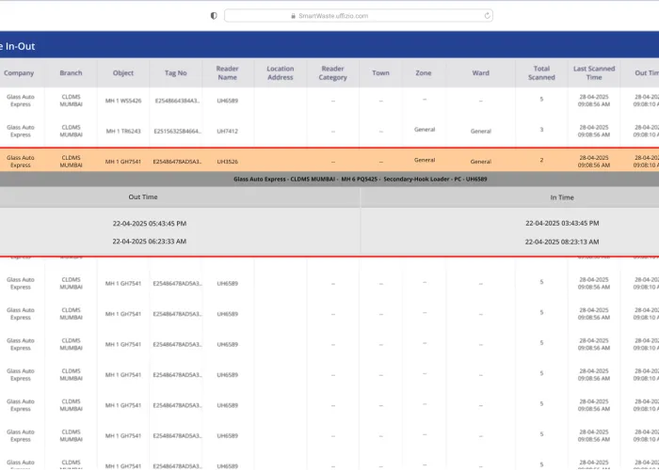Sort by the Tag No column header

coord(176,73)
